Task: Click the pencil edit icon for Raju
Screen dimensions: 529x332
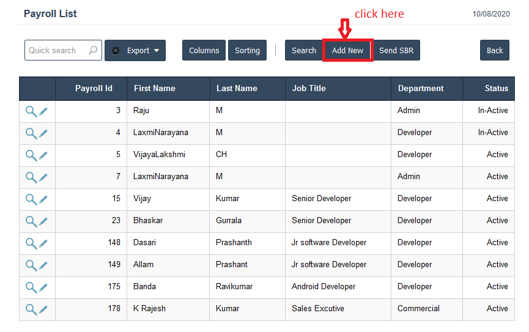Action: click(43, 111)
